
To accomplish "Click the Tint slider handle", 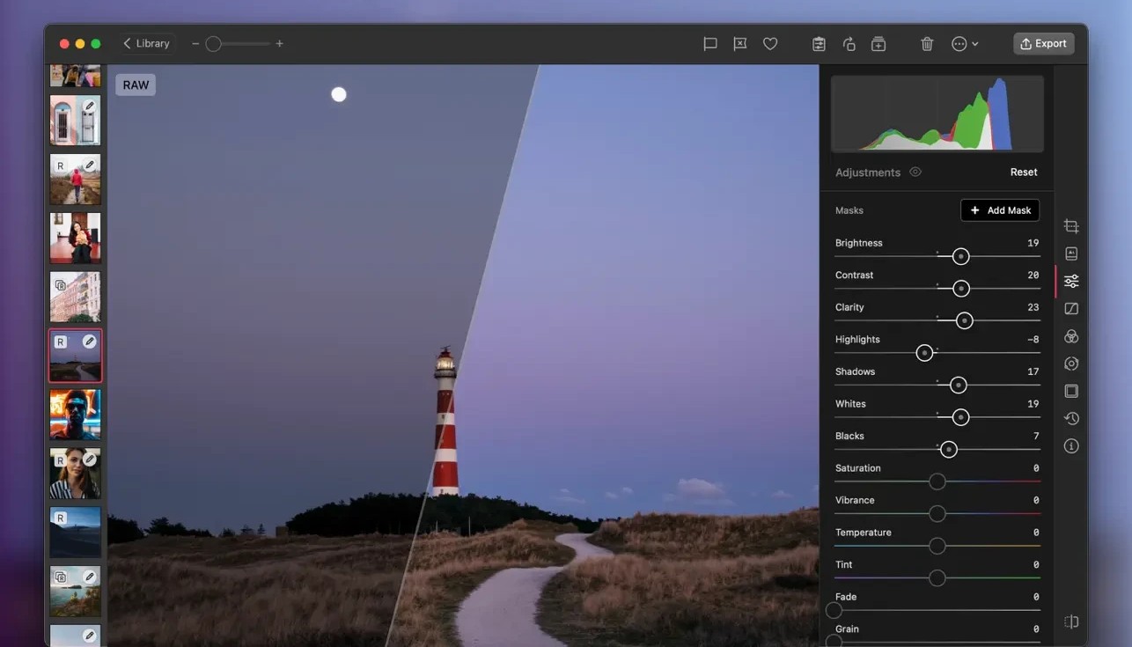I will point(937,578).
